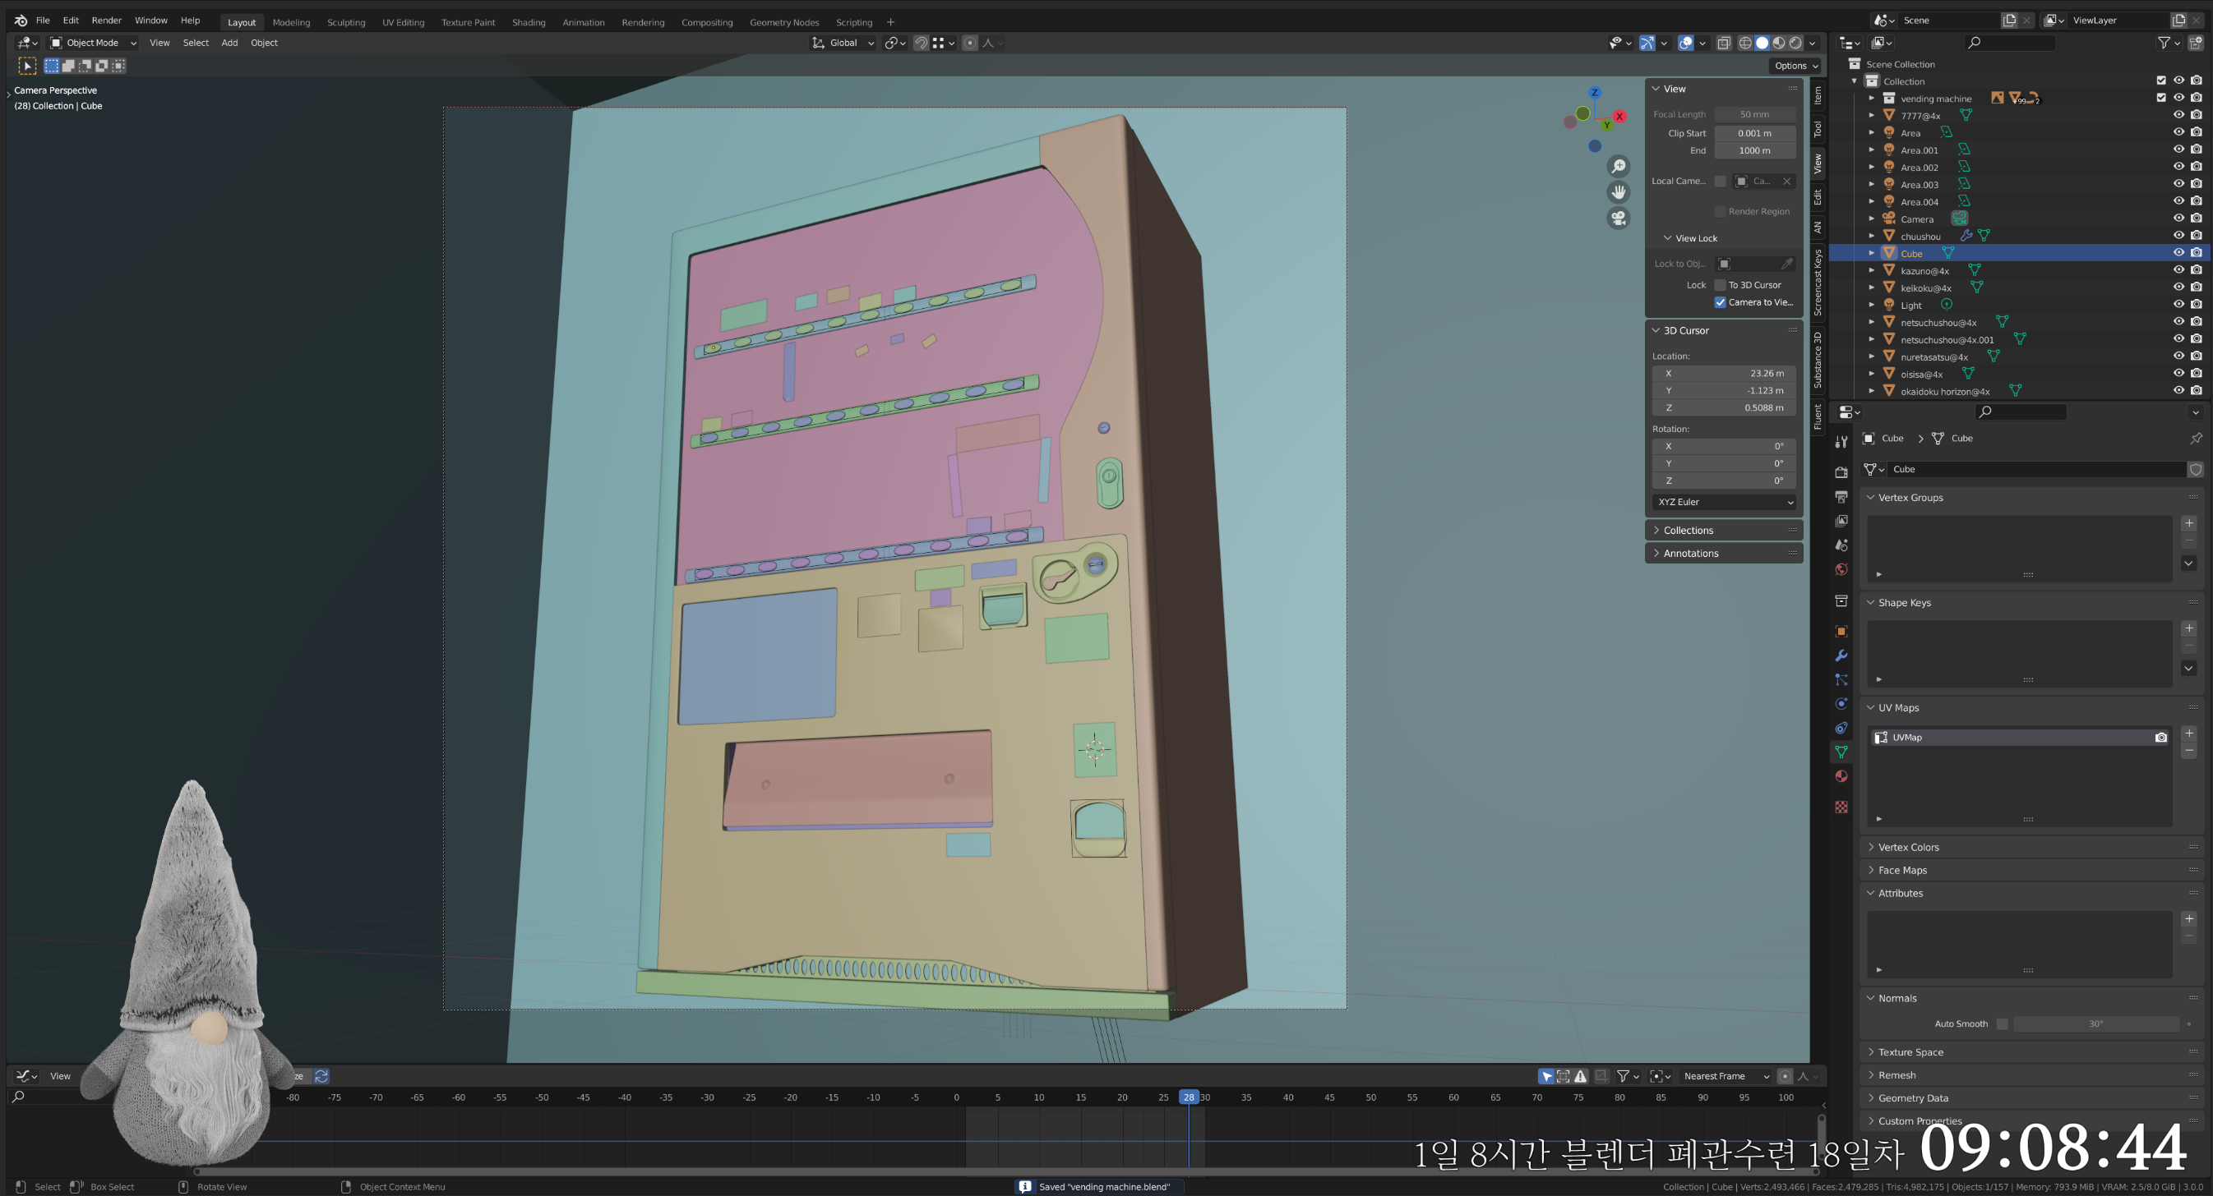This screenshot has width=2213, height=1196.
Task: Click the zoom magnifier viewport gizmo
Action: click(1619, 167)
